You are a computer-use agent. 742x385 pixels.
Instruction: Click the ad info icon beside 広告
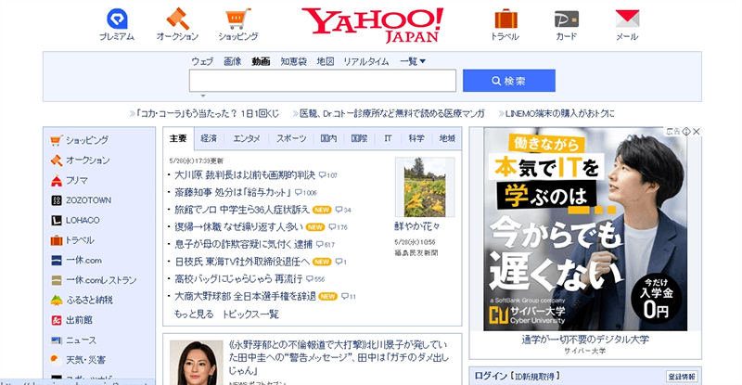(686, 132)
